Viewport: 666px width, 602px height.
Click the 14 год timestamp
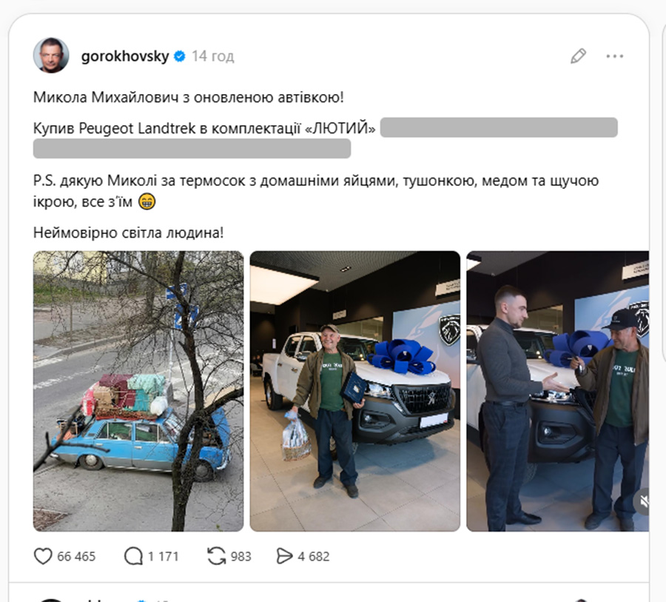pos(212,56)
